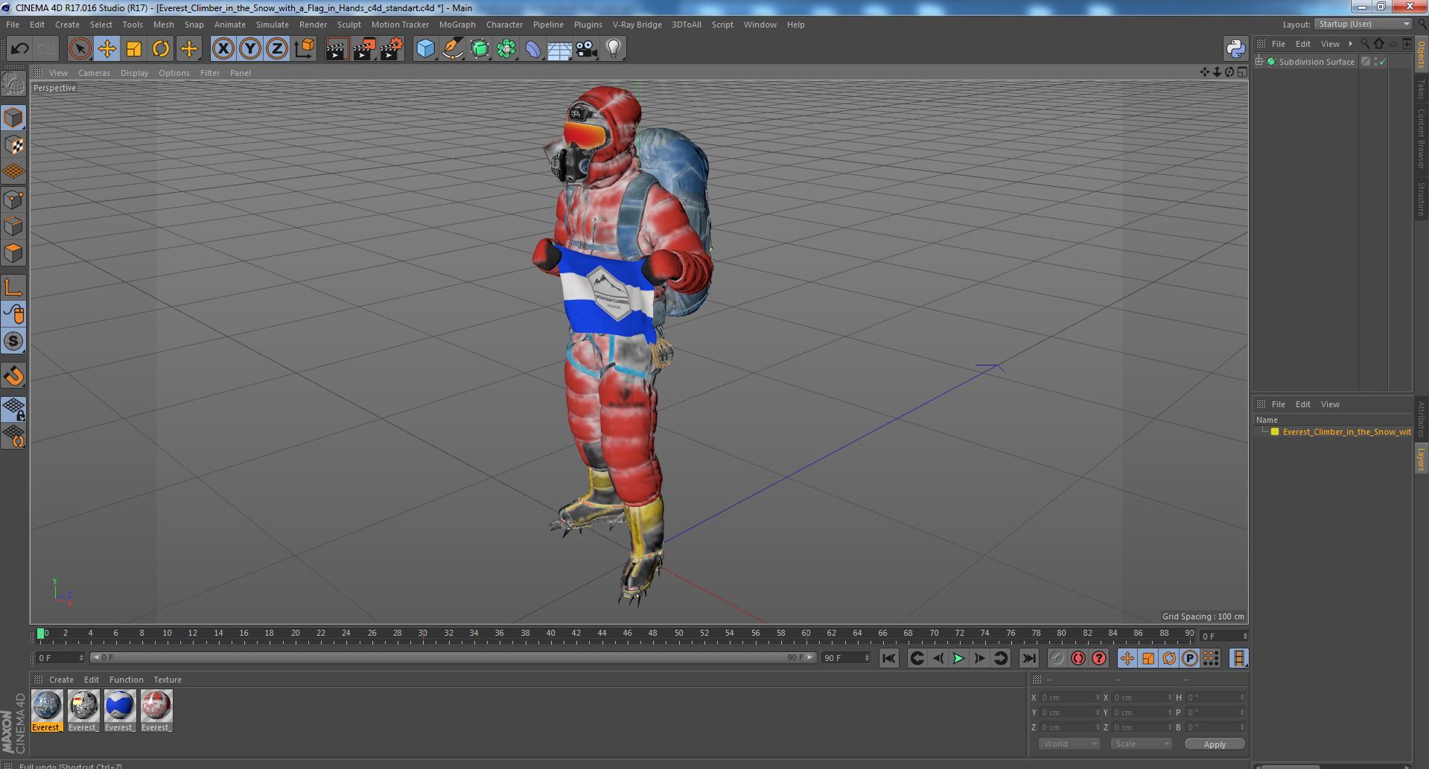Play animation forward
1429x769 pixels.
[x=959, y=658]
